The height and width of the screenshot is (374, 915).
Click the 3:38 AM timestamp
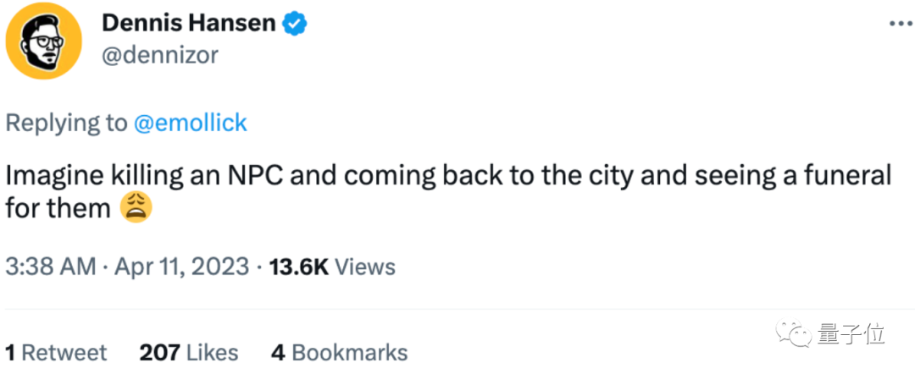click(50, 267)
